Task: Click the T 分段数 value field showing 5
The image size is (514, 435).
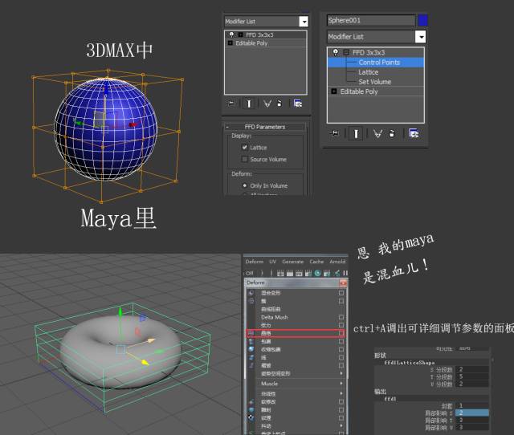Action: tap(472, 376)
